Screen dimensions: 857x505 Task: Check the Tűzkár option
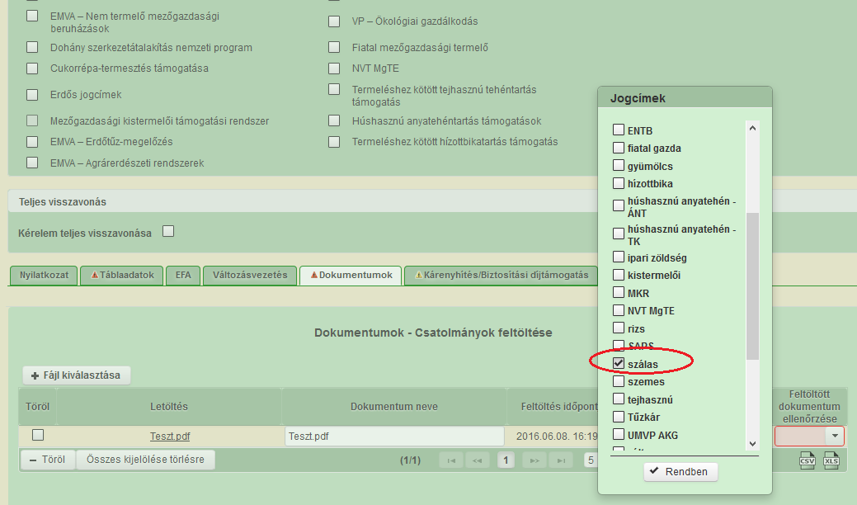pos(618,417)
